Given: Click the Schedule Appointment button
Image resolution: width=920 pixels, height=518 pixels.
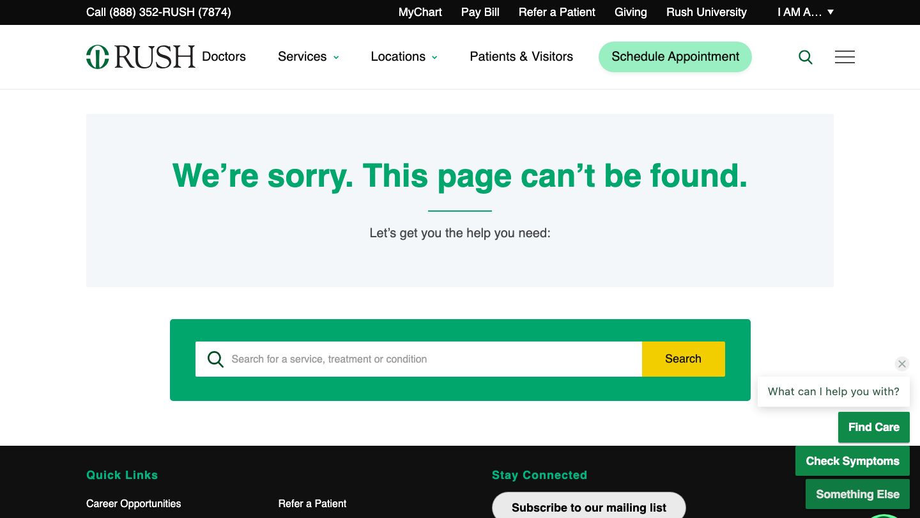Looking at the screenshot, I should pos(675,57).
